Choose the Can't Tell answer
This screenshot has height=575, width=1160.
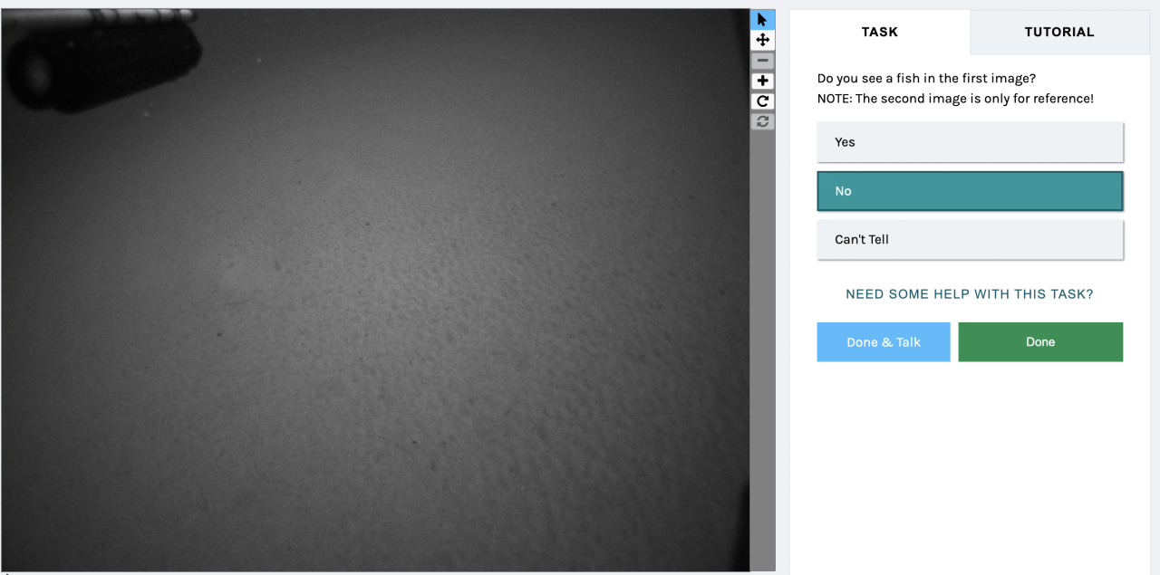pyautogui.click(x=970, y=240)
